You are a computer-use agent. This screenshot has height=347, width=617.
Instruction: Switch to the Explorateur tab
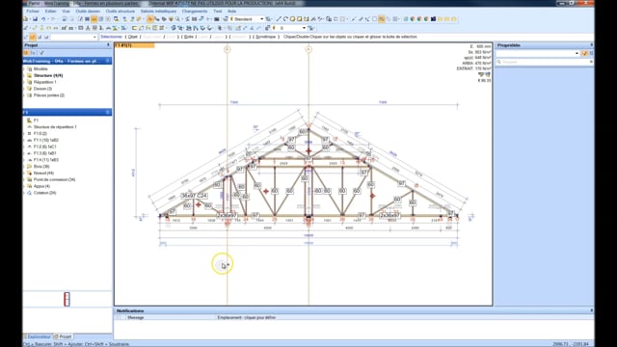pyautogui.click(x=39, y=336)
